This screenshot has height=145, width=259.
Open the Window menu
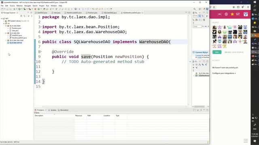(x=54, y=6)
